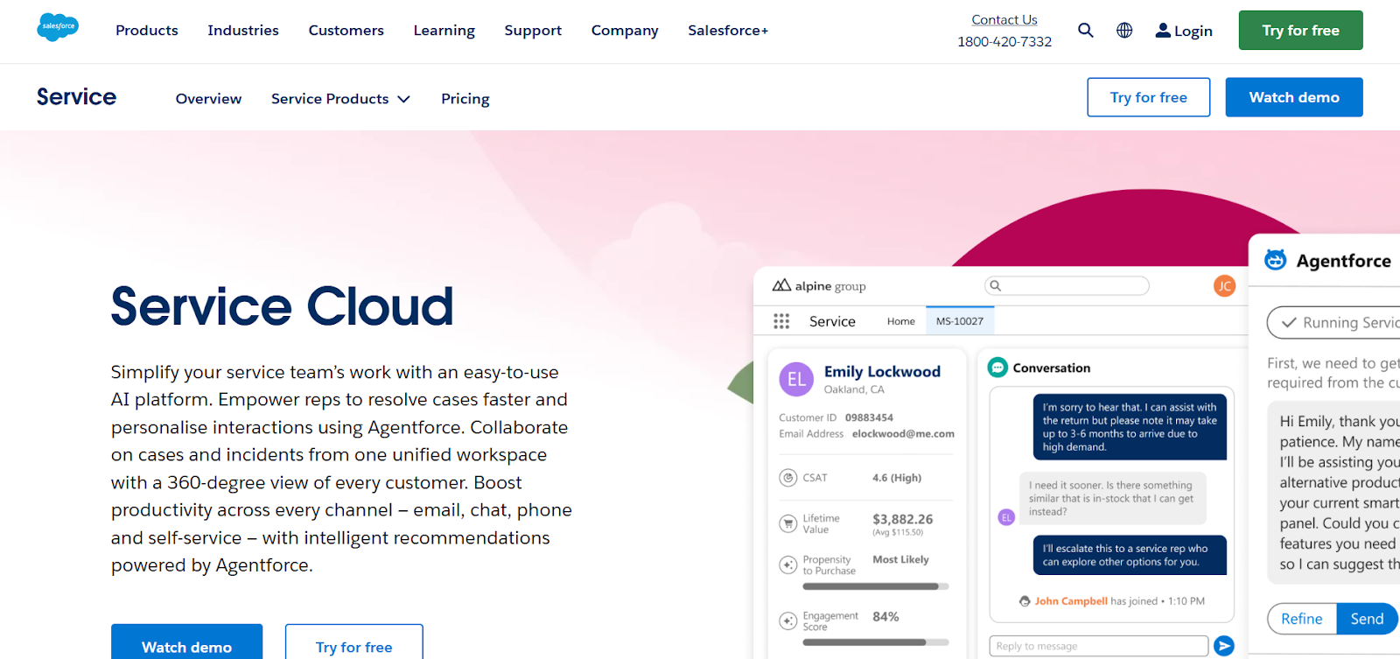Click the 'I'm sorry to hear that' message
This screenshot has width=1400, height=659.
pos(1130,427)
